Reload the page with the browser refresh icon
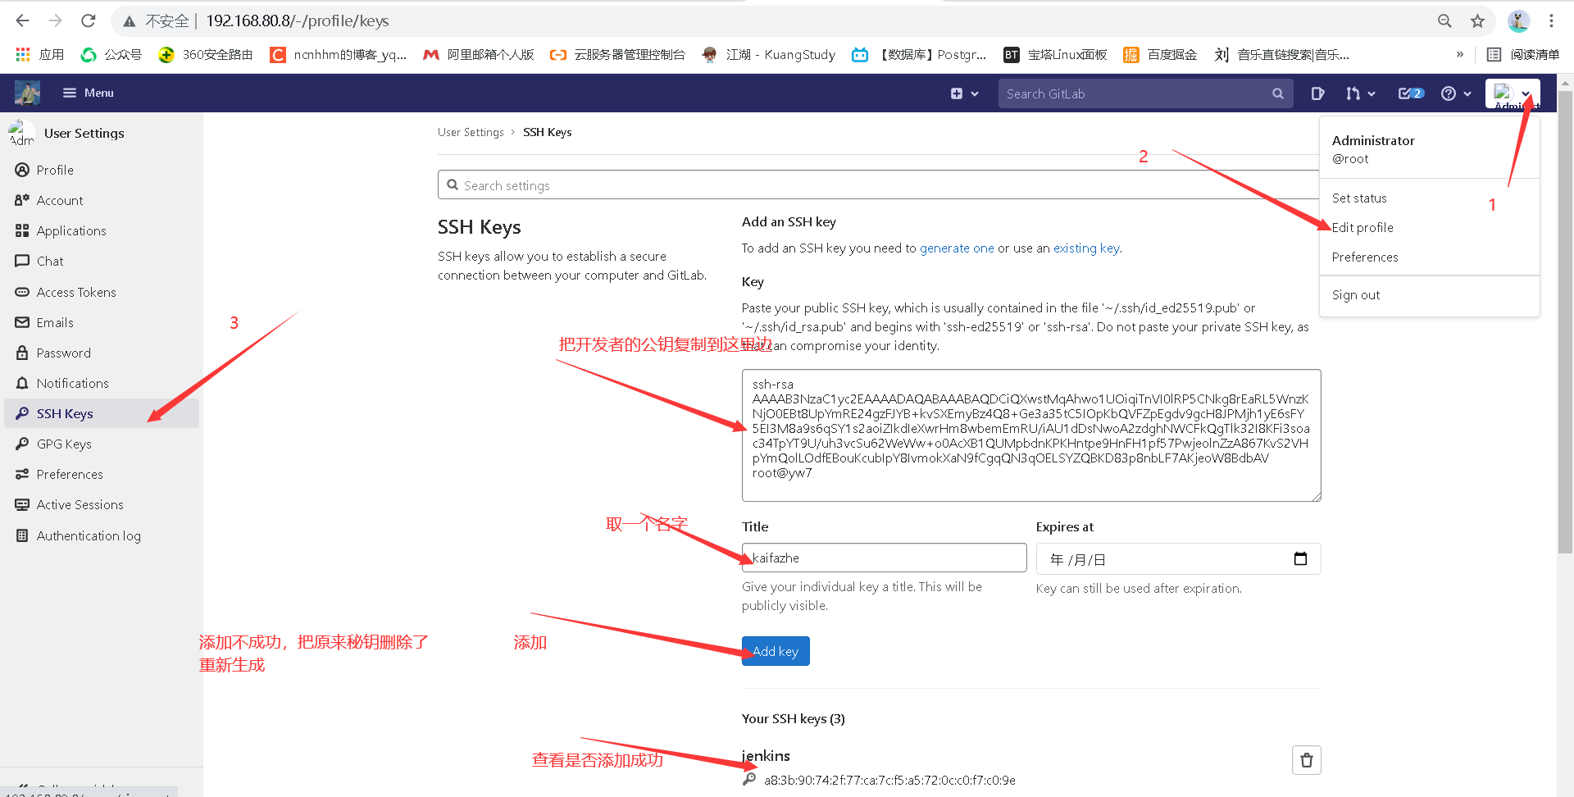Viewport: 1574px width, 797px height. [x=88, y=20]
